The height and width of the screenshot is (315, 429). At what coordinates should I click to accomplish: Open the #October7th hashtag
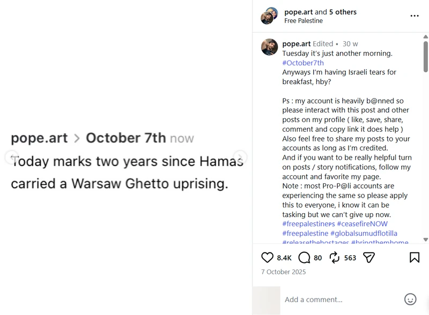303,63
